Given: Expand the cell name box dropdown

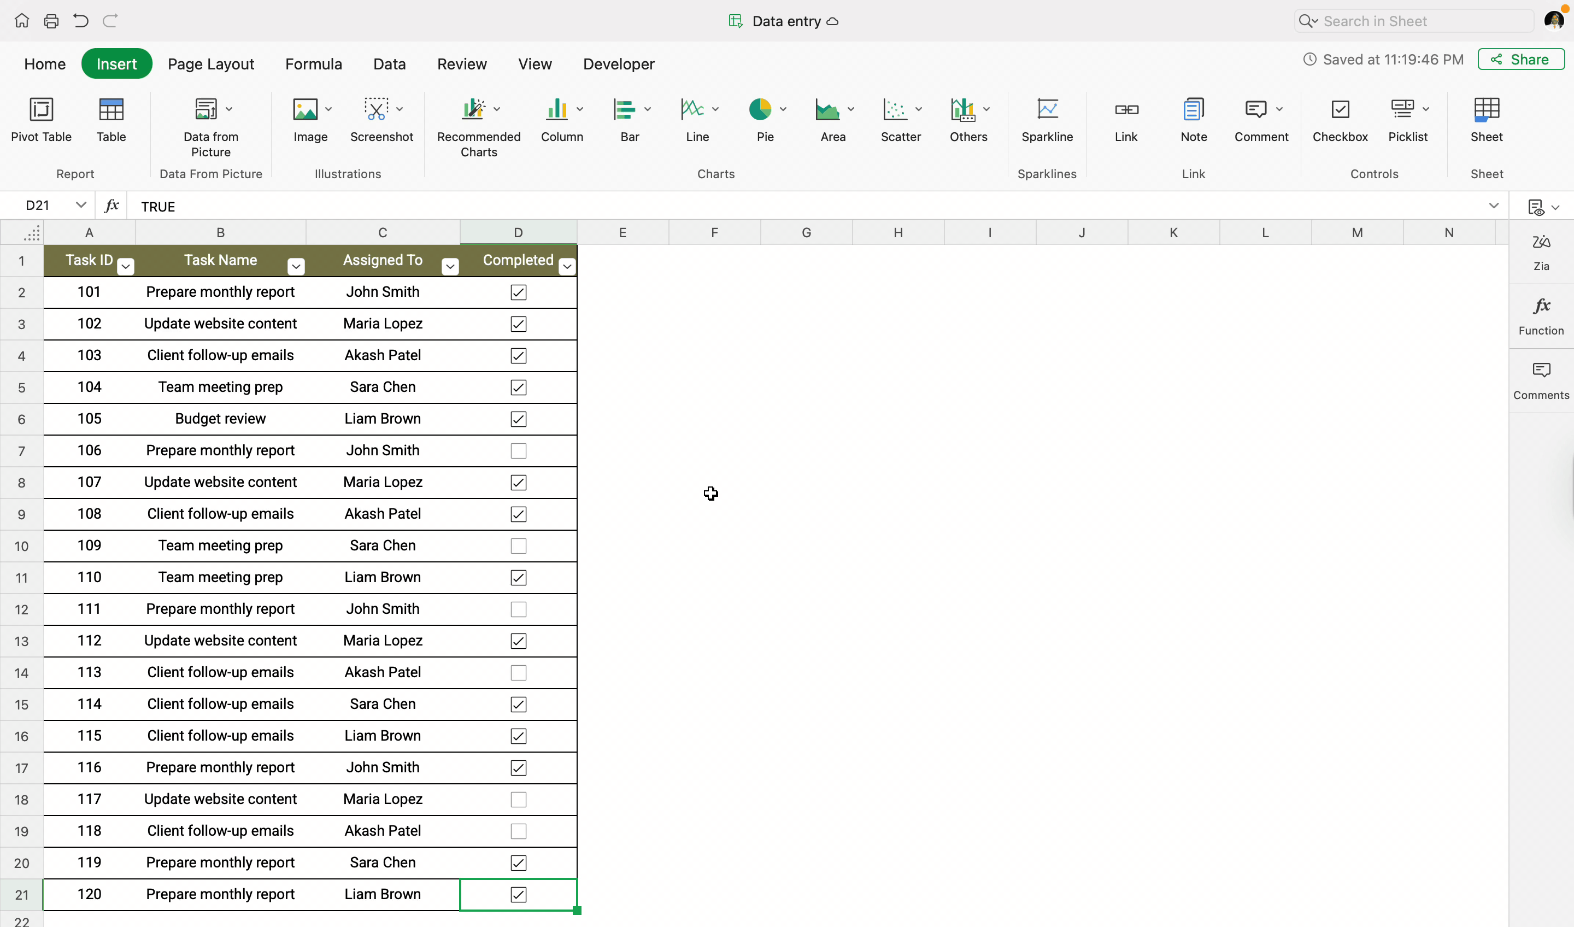Looking at the screenshot, I should pyautogui.click(x=80, y=205).
